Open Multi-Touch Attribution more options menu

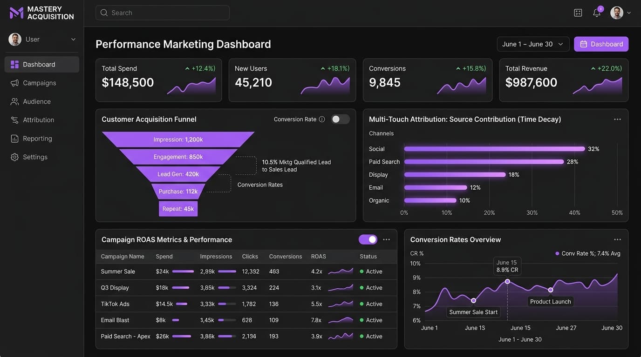pyautogui.click(x=617, y=119)
